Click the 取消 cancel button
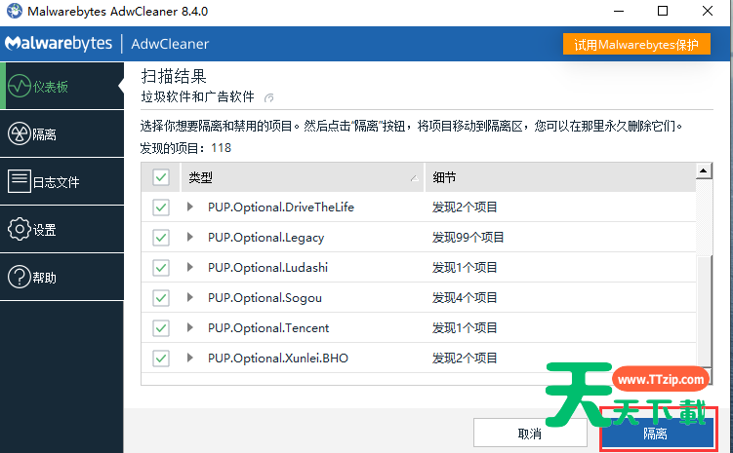 click(x=530, y=433)
